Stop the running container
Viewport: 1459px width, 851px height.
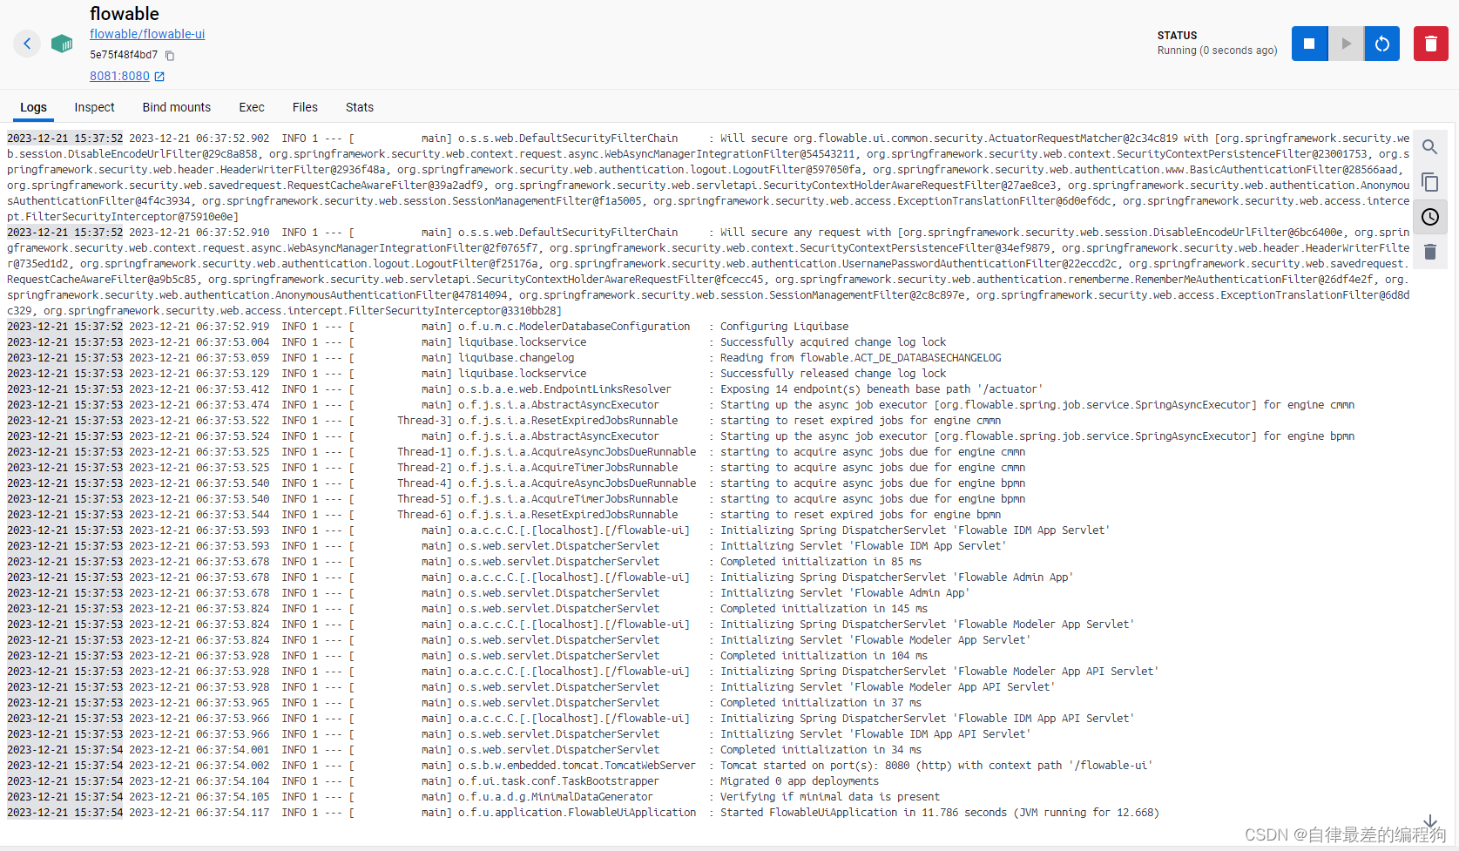(1309, 44)
